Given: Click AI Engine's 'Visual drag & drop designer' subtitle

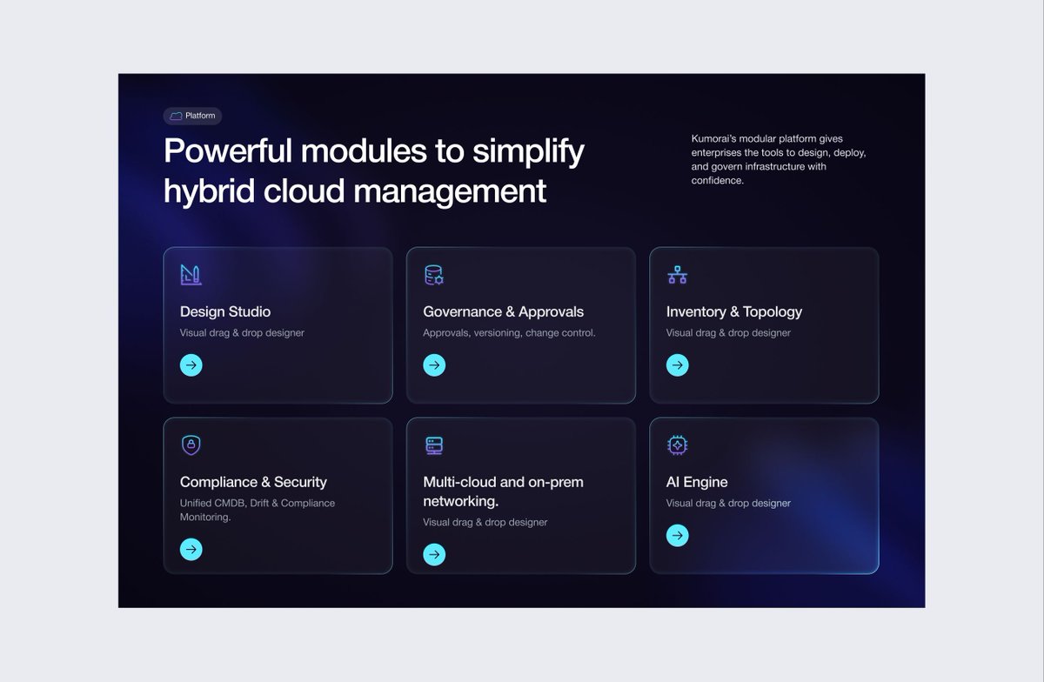Looking at the screenshot, I should pyautogui.click(x=728, y=504).
